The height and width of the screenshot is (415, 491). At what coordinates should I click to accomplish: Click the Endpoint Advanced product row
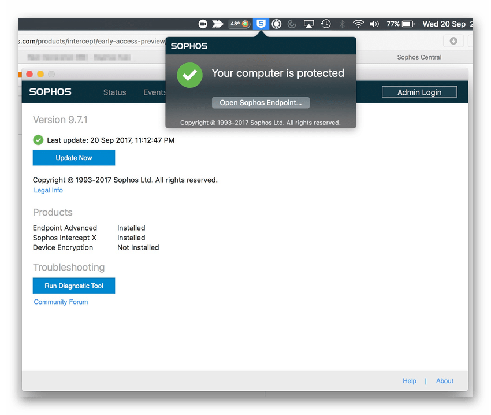(x=89, y=228)
